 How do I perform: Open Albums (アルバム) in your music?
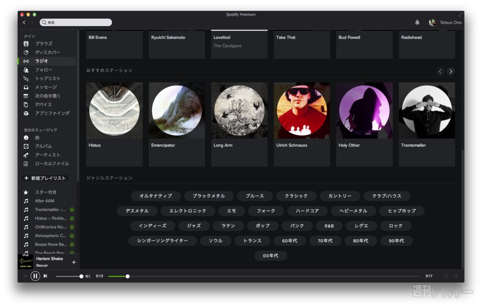43,146
